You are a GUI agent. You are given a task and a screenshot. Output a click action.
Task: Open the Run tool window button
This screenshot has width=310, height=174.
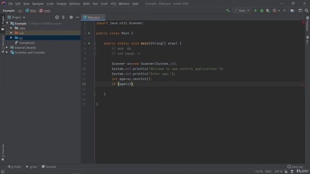31,167
